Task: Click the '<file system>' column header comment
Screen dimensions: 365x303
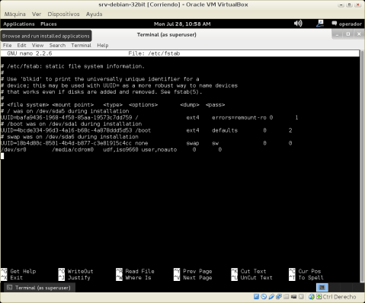Action: pos(28,104)
